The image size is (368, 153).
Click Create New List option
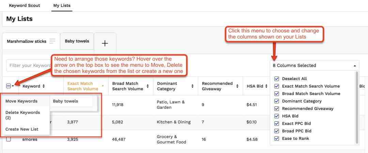pos(22,129)
